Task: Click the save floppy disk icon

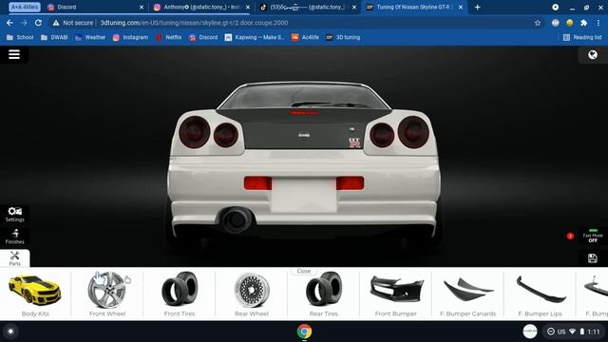Action: point(593,258)
